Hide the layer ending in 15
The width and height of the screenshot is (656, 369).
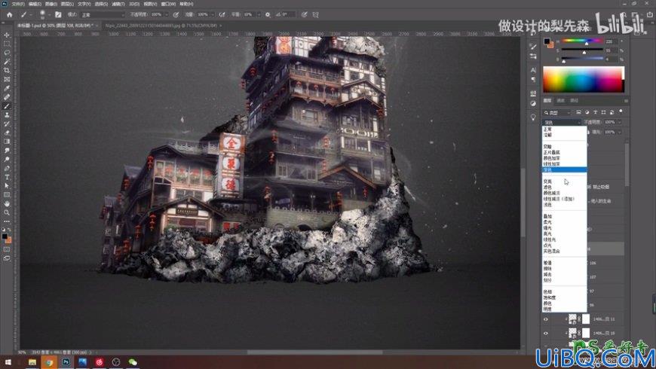(x=546, y=333)
